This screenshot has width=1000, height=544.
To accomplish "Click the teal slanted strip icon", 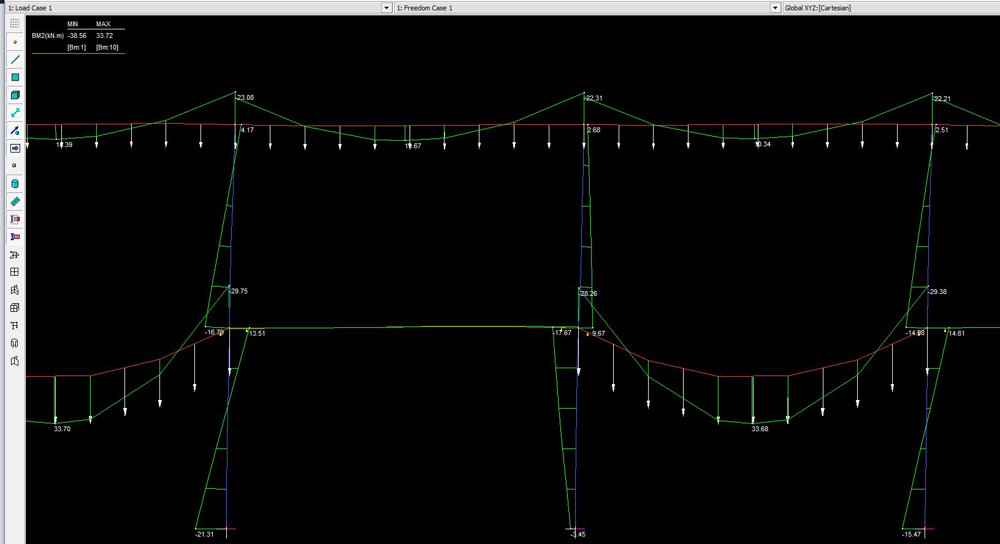I will point(15,202).
